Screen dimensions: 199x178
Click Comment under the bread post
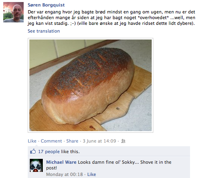click(51, 141)
